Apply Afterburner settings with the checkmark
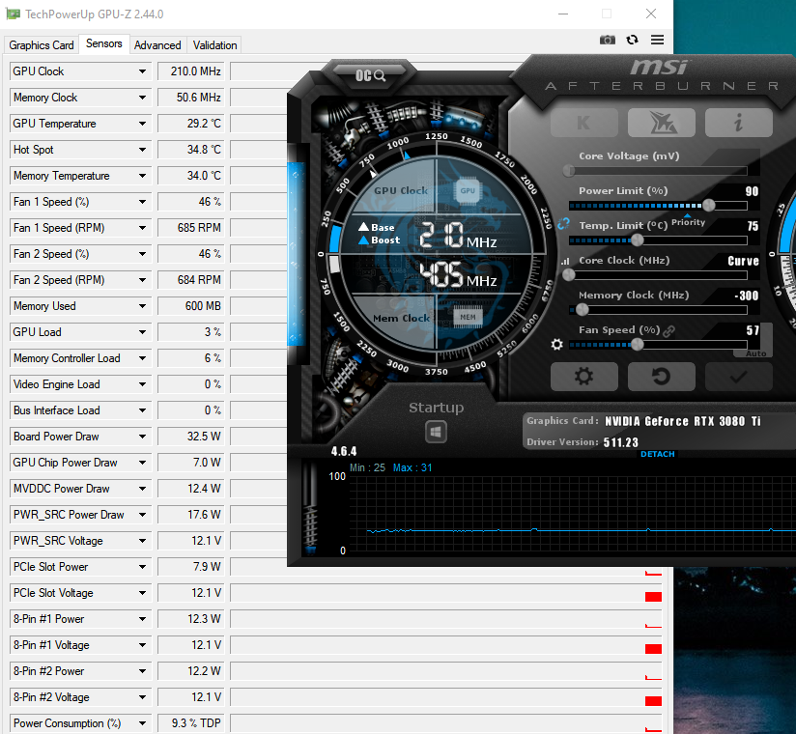Screen dimensions: 796x734 point(739,377)
